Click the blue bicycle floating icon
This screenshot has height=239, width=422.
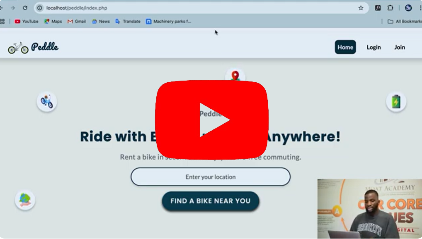pyautogui.click(x=47, y=102)
